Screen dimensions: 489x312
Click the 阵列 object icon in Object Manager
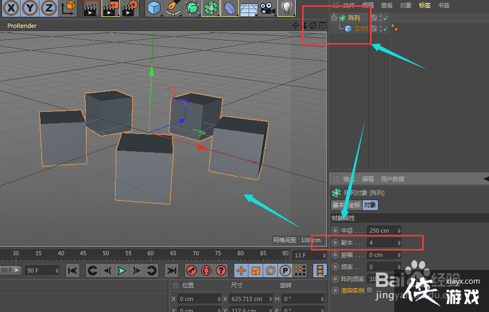coord(342,17)
